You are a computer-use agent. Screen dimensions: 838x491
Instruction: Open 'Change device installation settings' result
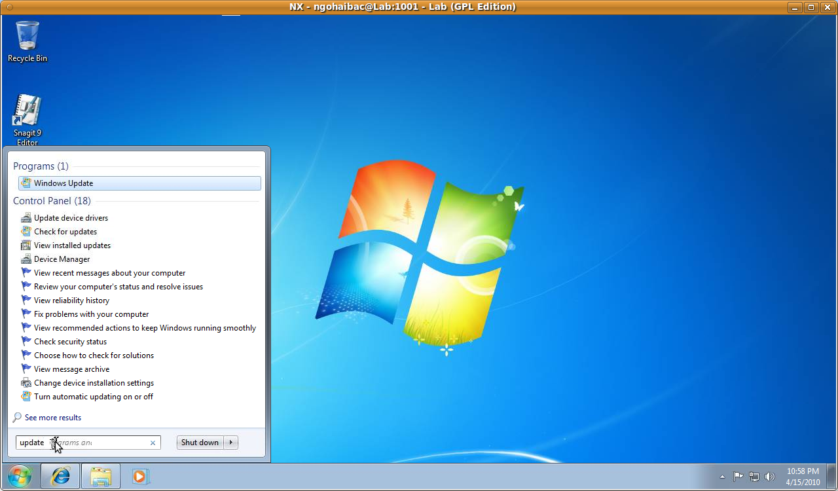point(94,383)
